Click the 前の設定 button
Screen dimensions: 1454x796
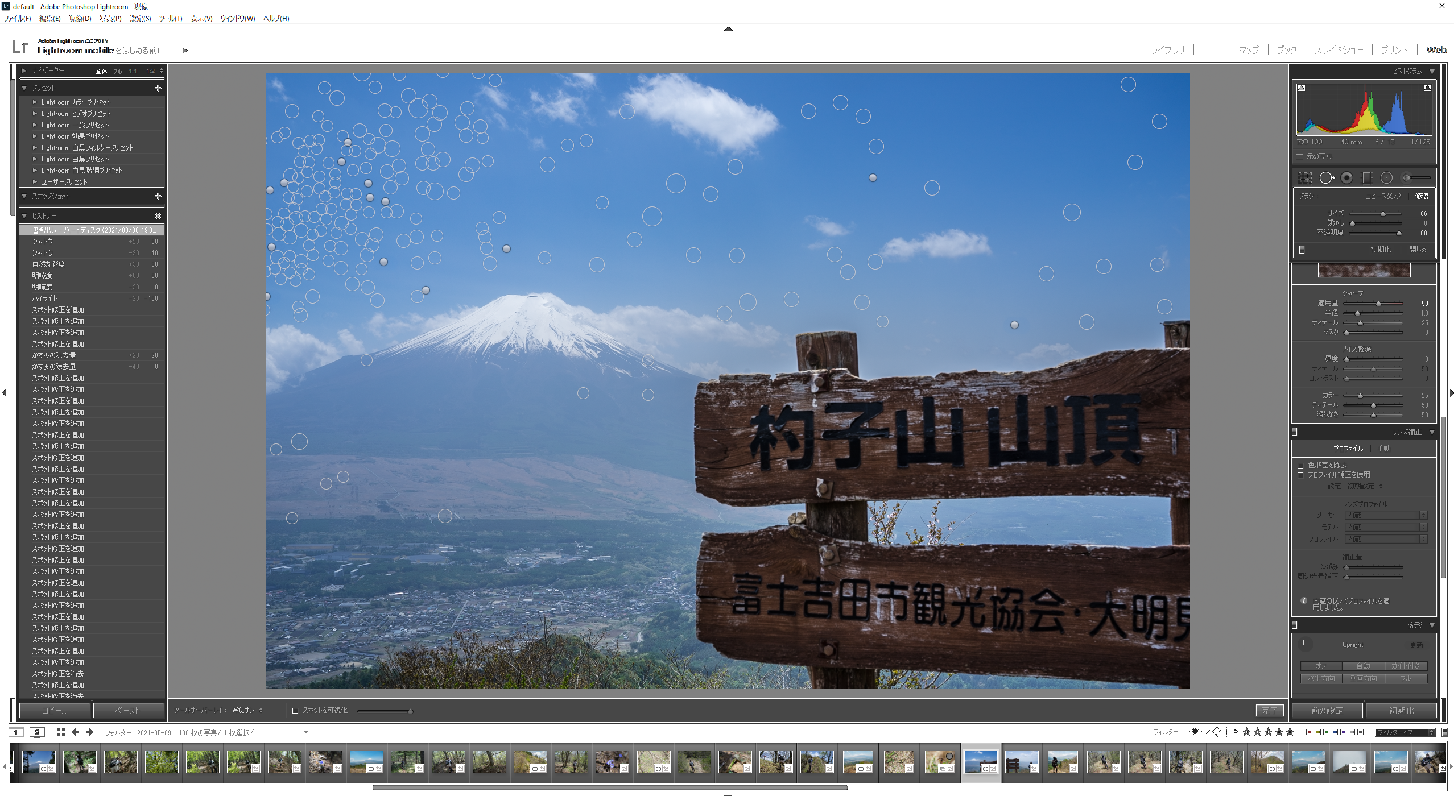point(1327,710)
